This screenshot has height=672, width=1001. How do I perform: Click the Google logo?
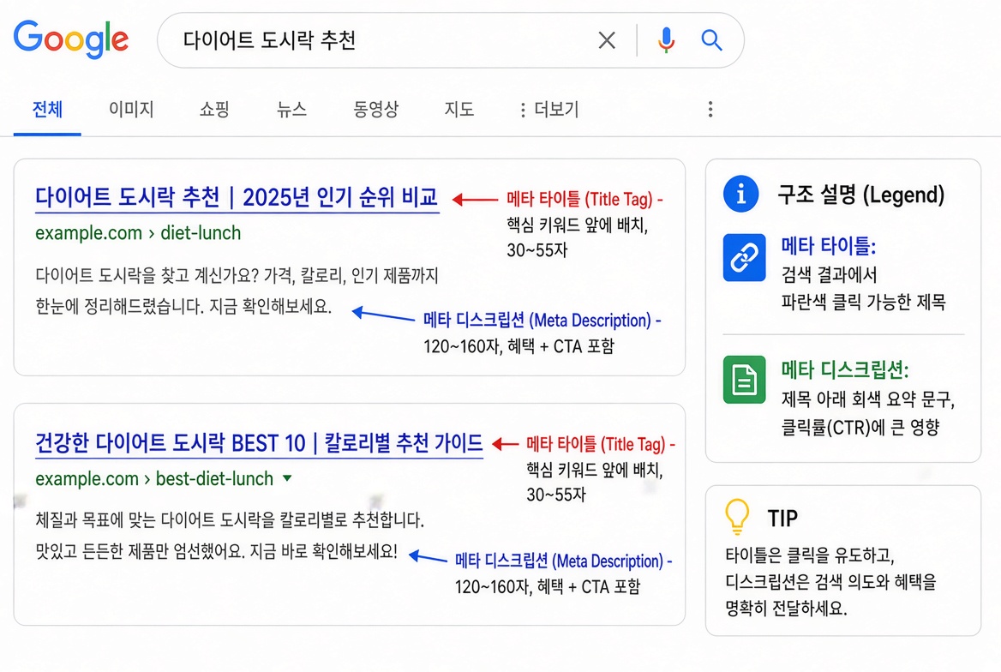pos(71,39)
